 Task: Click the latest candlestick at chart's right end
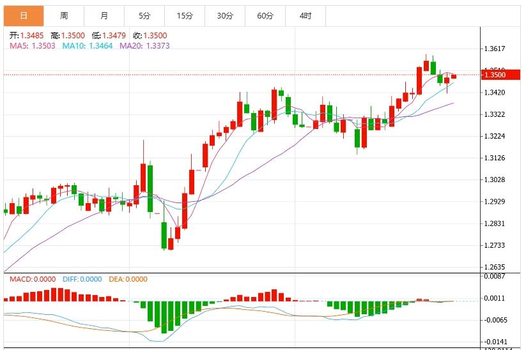pos(454,77)
